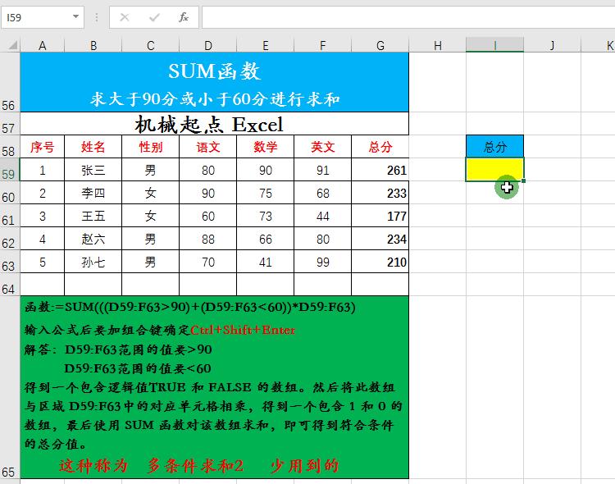Click total cell with 233

[x=380, y=193]
